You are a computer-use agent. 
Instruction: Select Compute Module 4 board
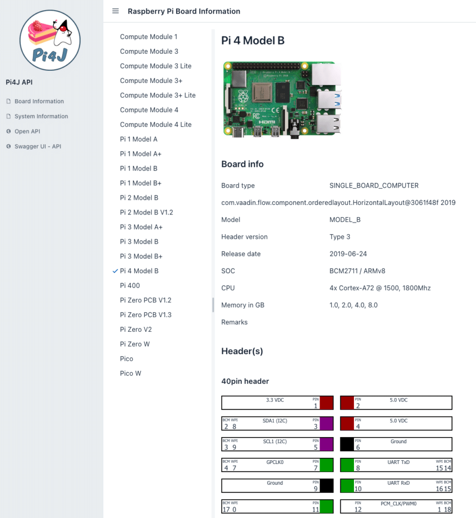149,110
